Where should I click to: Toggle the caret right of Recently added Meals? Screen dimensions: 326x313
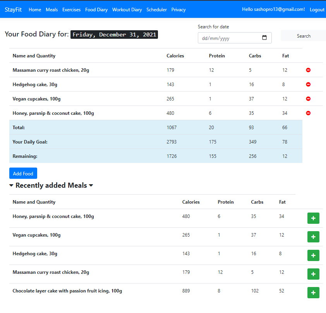click(x=91, y=185)
